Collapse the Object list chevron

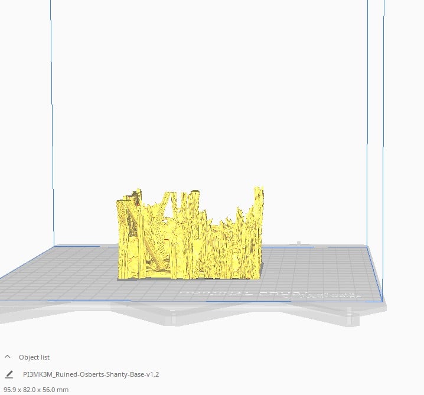[x=8, y=357]
